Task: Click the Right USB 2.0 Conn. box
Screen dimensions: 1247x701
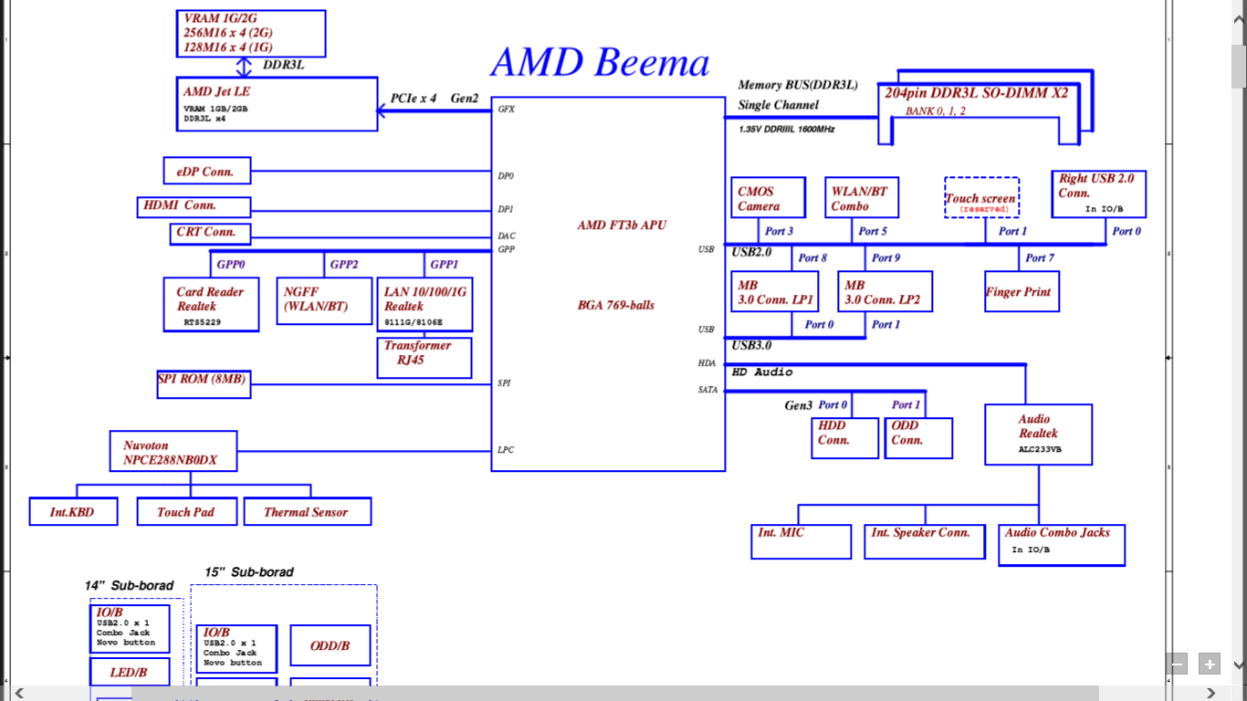Action: (1099, 194)
